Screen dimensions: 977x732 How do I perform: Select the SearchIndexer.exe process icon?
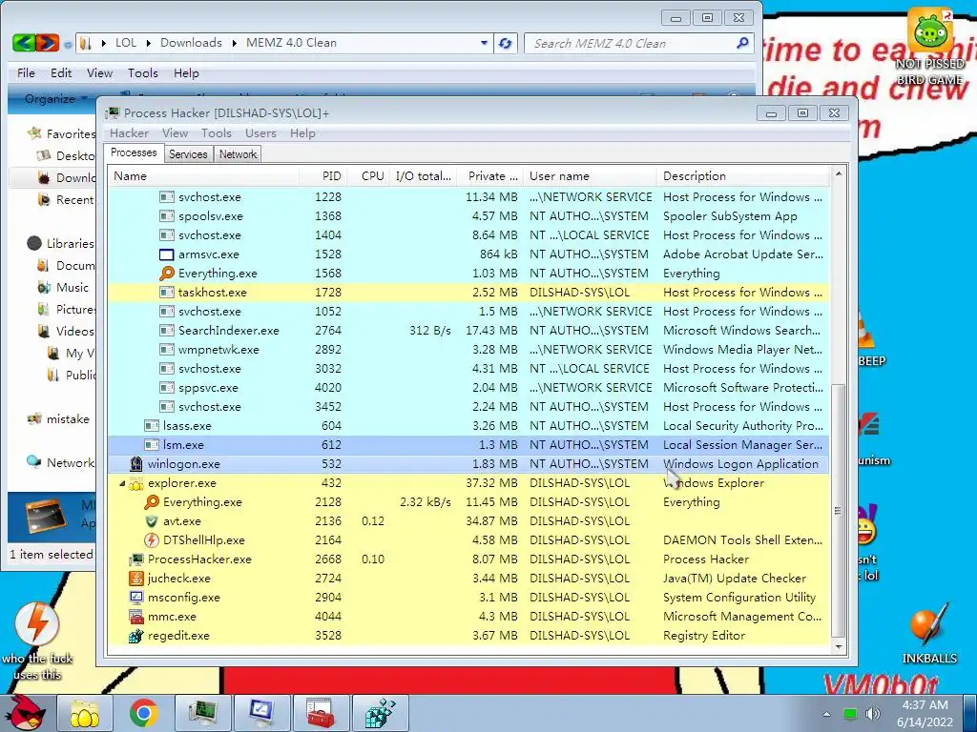tap(166, 331)
